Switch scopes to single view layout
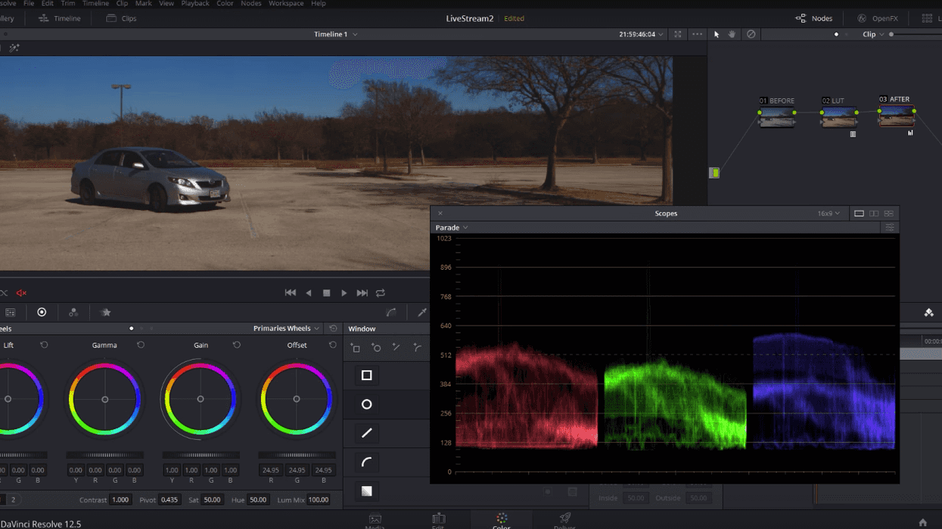942x529 pixels. (x=859, y=214)
